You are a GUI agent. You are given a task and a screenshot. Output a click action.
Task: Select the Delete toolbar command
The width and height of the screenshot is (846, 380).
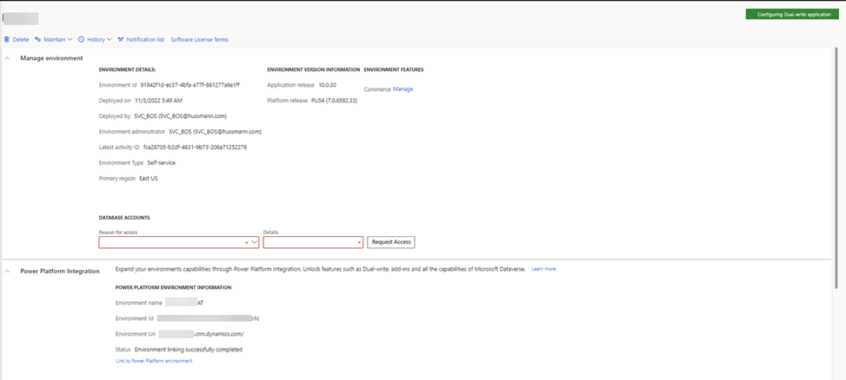20,39
